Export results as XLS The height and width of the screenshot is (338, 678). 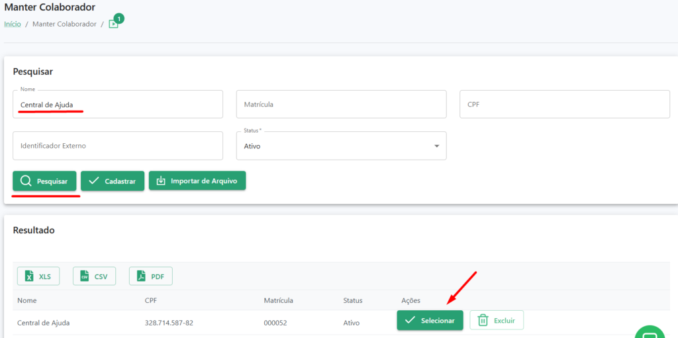click(x=38, y=276)
